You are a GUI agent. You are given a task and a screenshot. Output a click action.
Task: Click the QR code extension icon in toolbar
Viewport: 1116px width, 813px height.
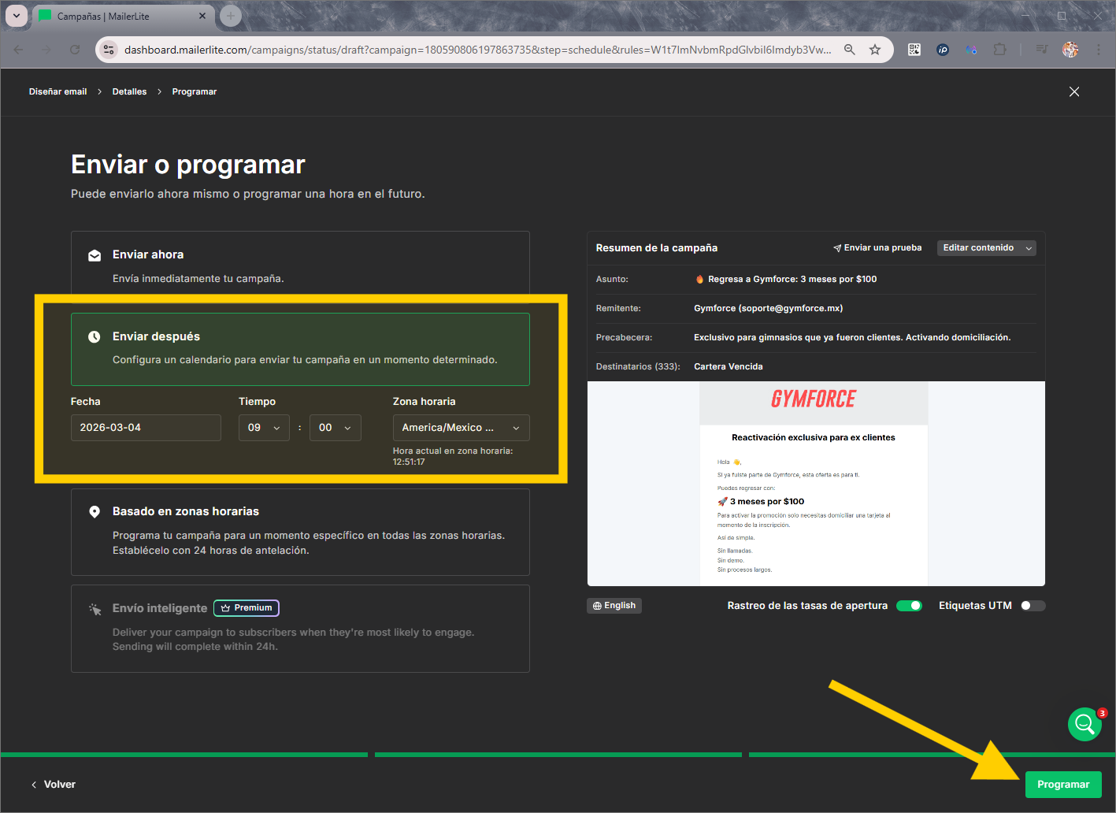[914, 49]
